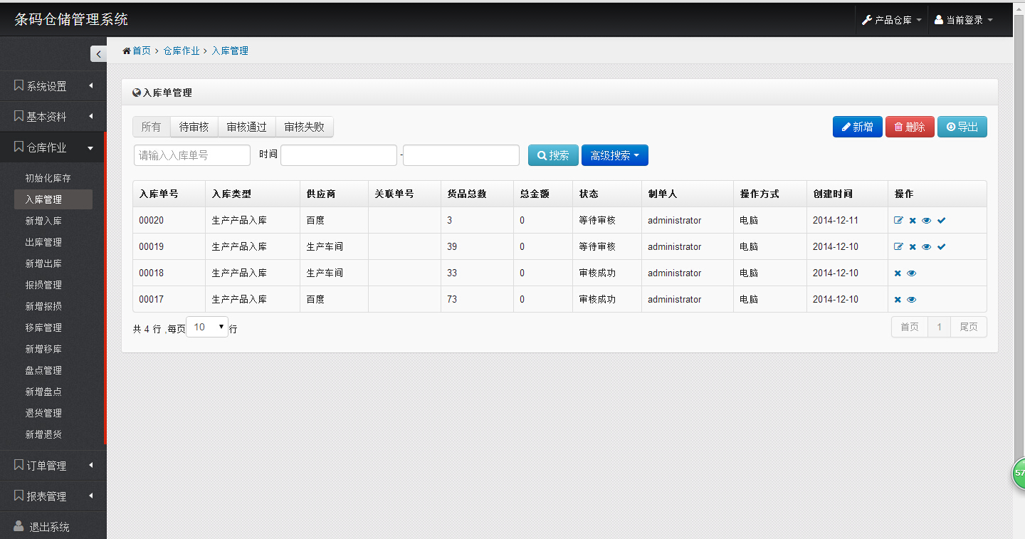View details eye icon for order 00017
The height and width of the screenshot is (539, 1025).
click(912, 300)
